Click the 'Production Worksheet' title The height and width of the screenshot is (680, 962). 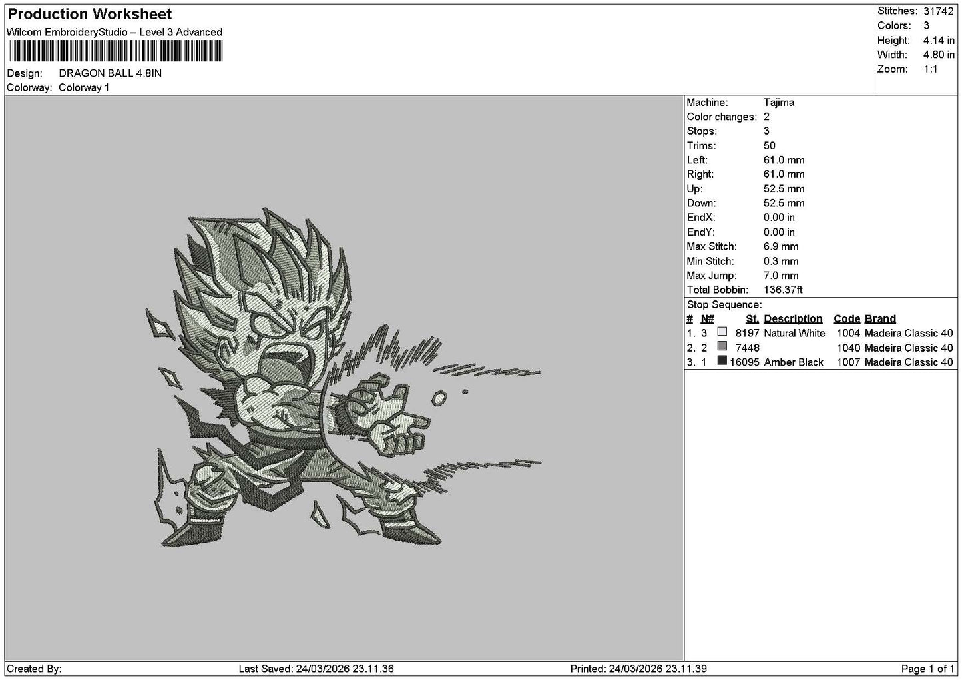pyautogui.click(x=90, y=14)
